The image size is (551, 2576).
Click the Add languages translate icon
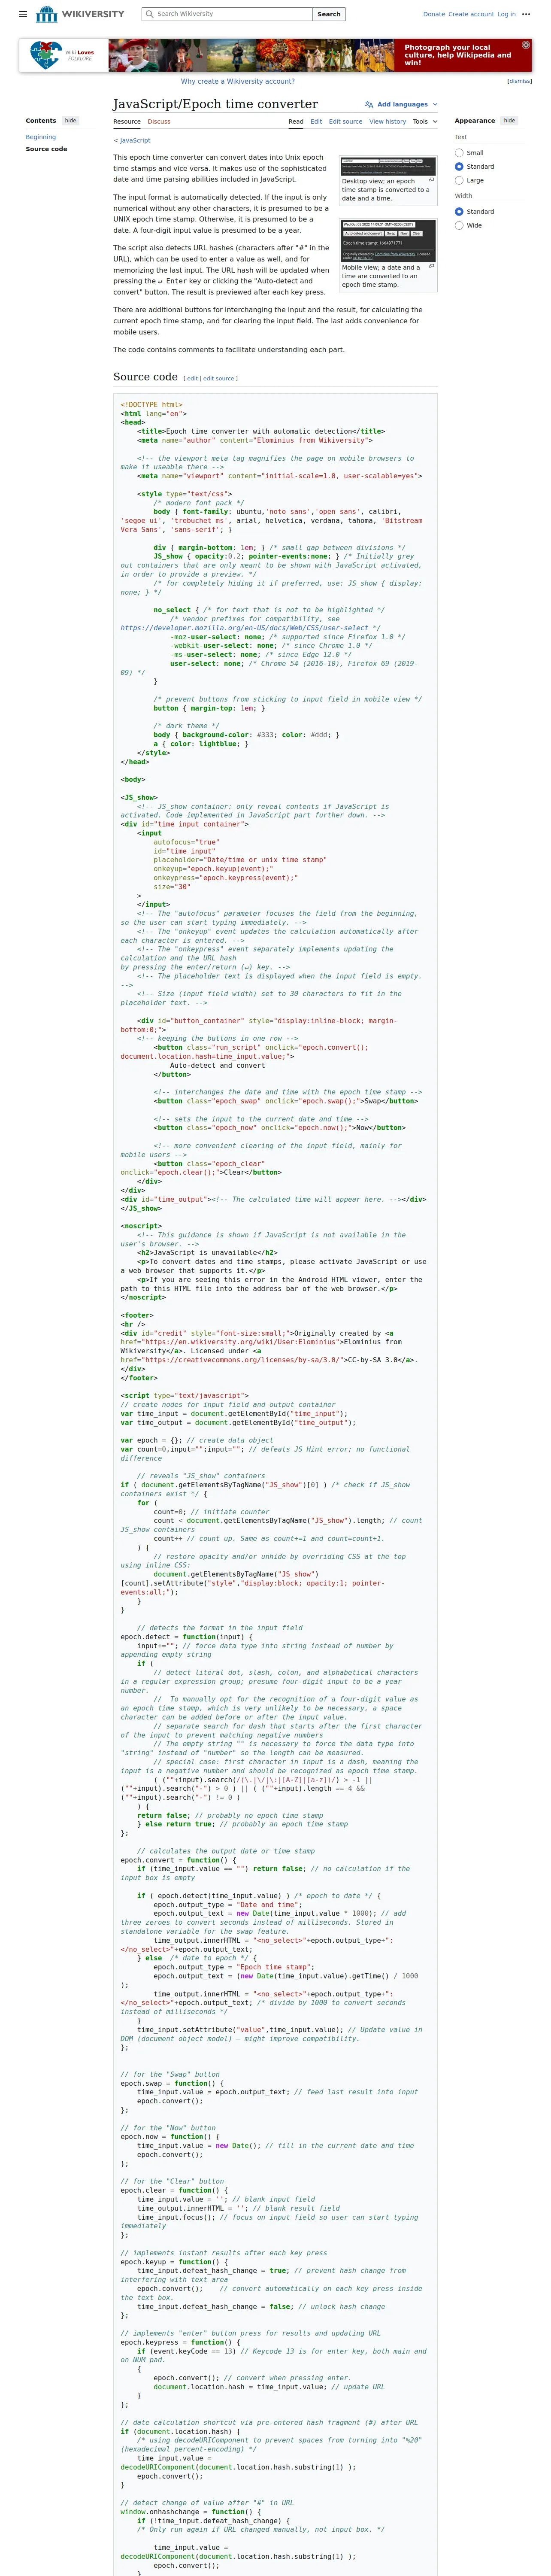point(369,104)
